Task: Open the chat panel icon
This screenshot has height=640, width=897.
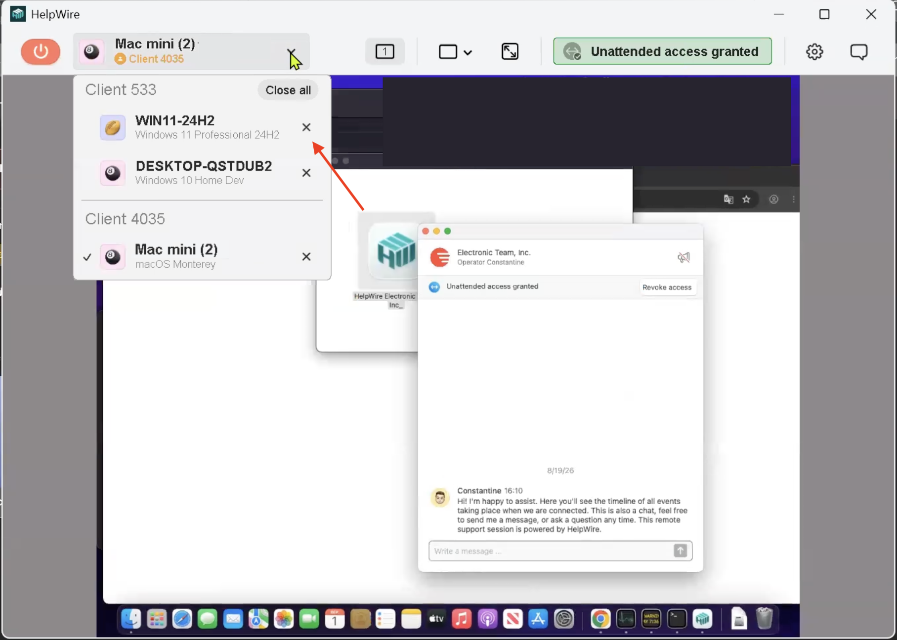Action: click(859, 51)
